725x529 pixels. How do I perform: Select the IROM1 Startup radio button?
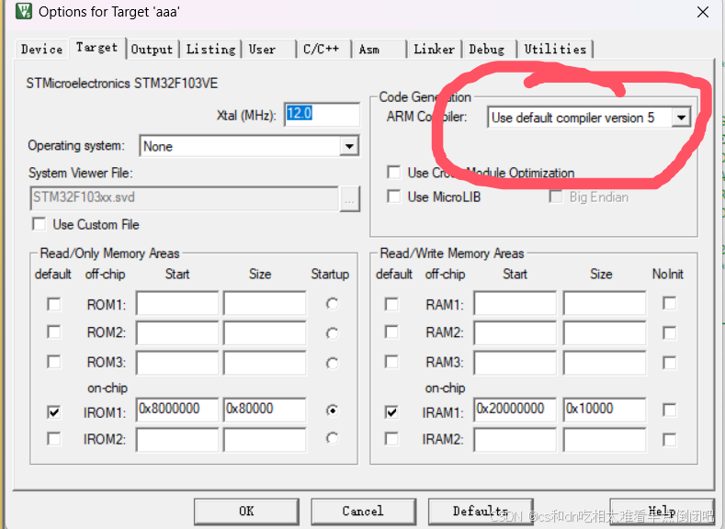point(332,411)
